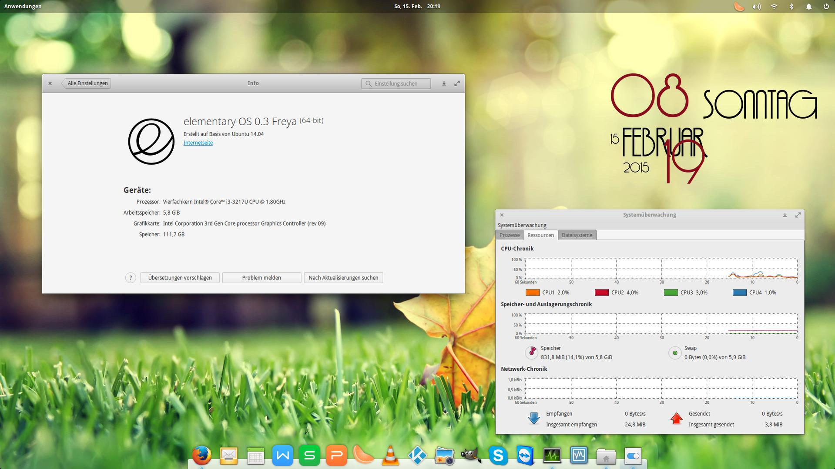
Task: Open Shotwell photo manager in dock
Action: [x=444, y=456]
